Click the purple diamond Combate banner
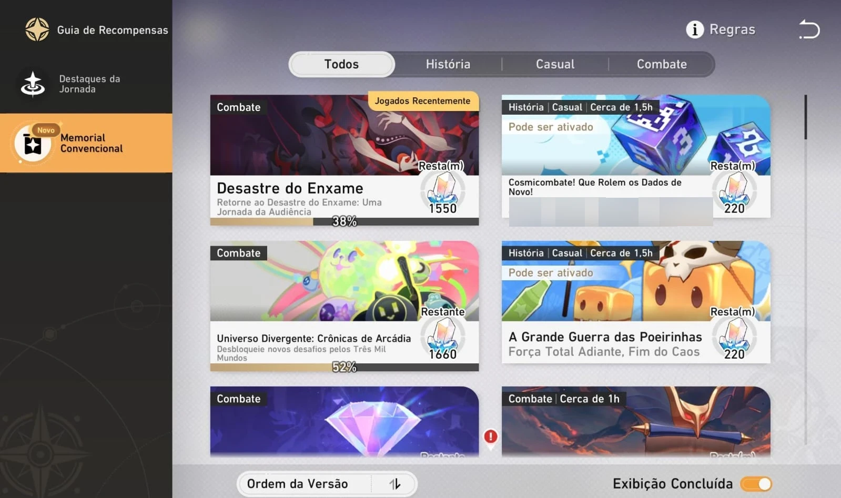The width and height of the screenshot is (841, 498). pos(344,422)
